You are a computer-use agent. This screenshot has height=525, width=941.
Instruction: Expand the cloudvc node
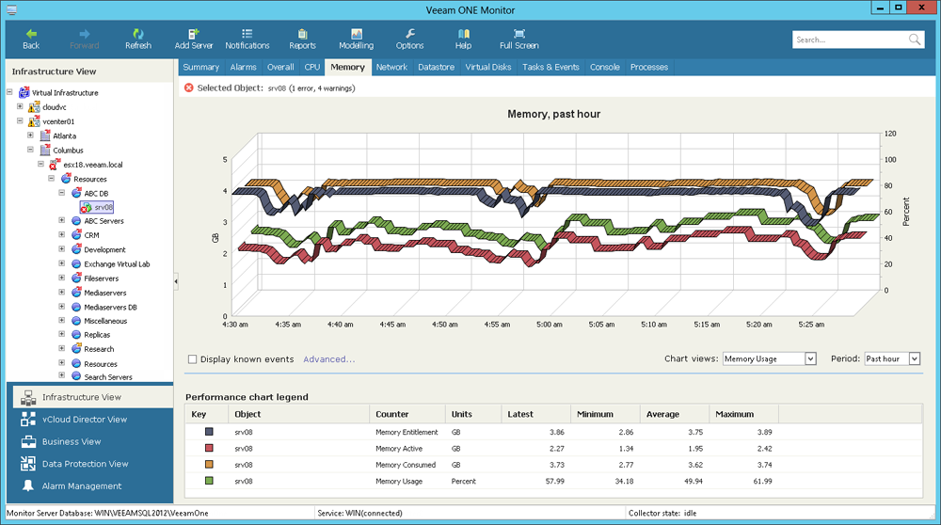tap(20, 107)
